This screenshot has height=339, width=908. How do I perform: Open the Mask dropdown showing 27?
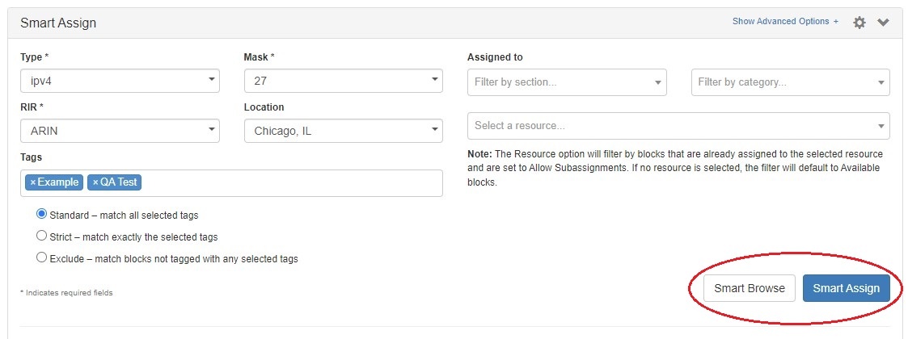click(x=343, y=81)
